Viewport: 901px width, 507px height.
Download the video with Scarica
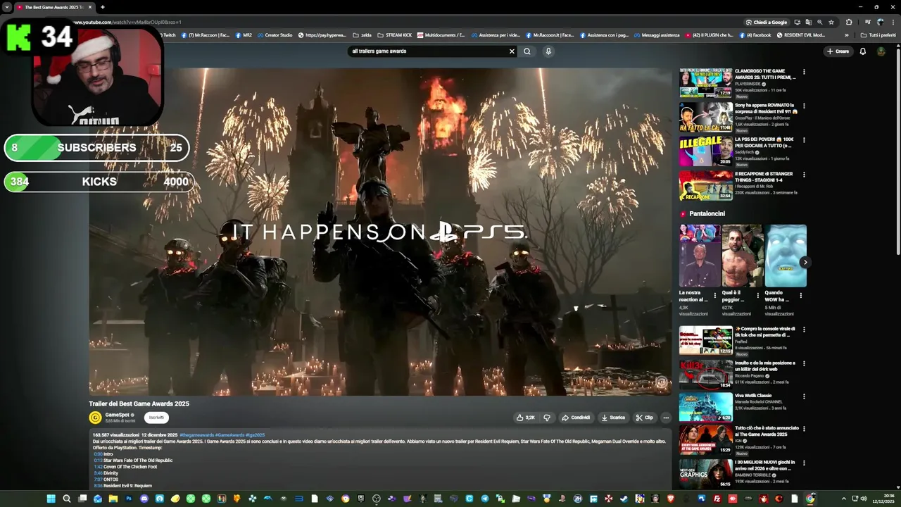613,418
